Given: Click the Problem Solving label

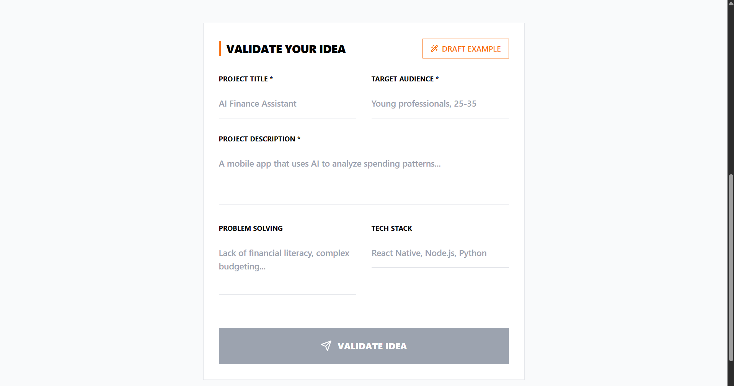Looking at the screenshot, I should pyautogui.click(x=251, y=229).
